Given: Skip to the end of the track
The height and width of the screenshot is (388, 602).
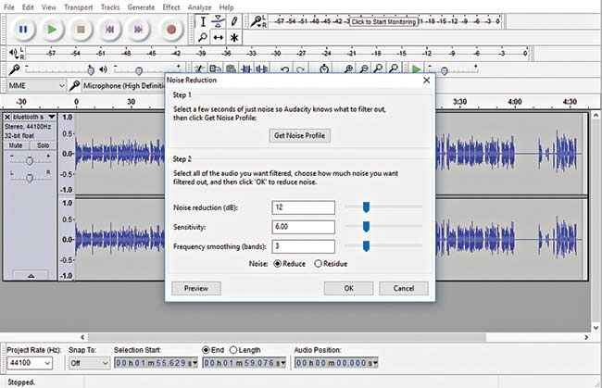Looking at the screenshot, I should pos(139,29).
